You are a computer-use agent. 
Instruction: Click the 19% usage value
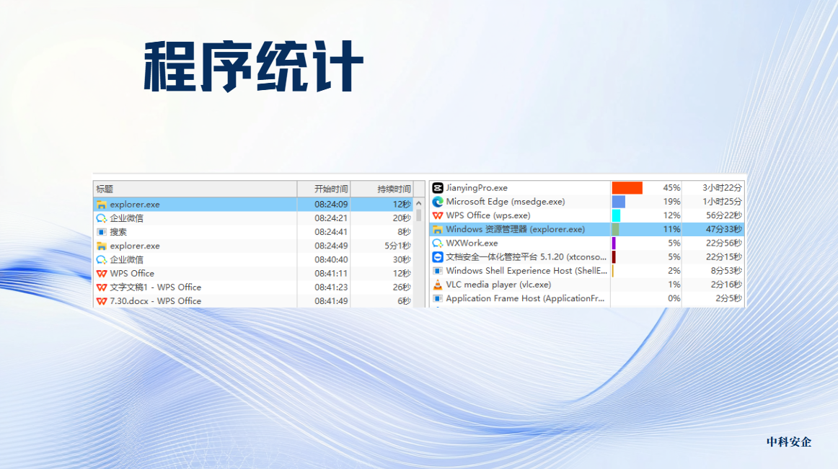[x=671, y=202]
